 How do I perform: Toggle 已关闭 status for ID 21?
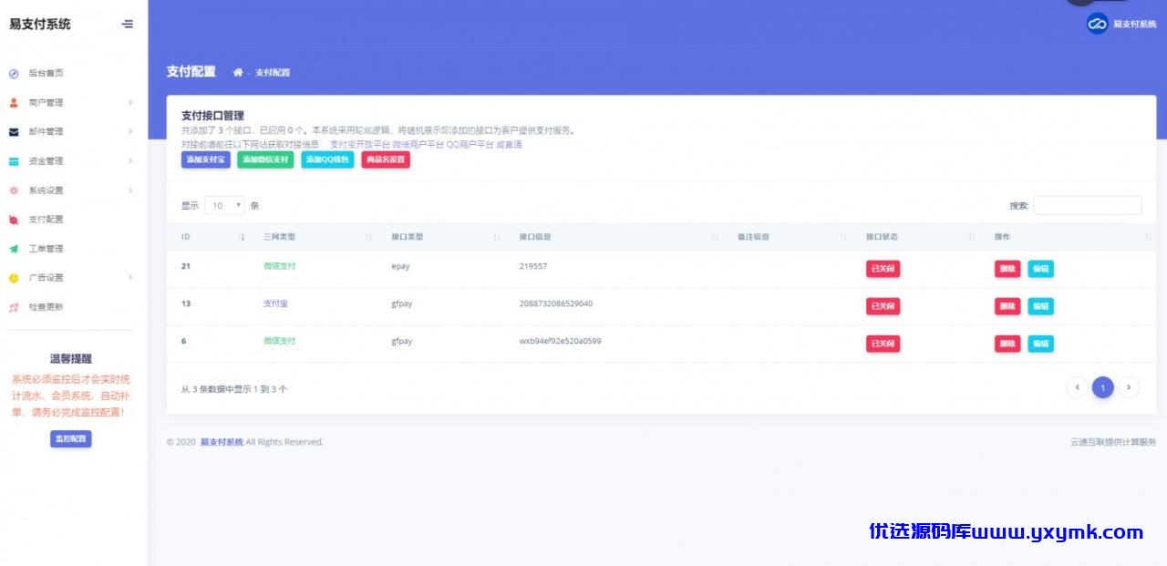pyautogui.click(x=883, y=269)
